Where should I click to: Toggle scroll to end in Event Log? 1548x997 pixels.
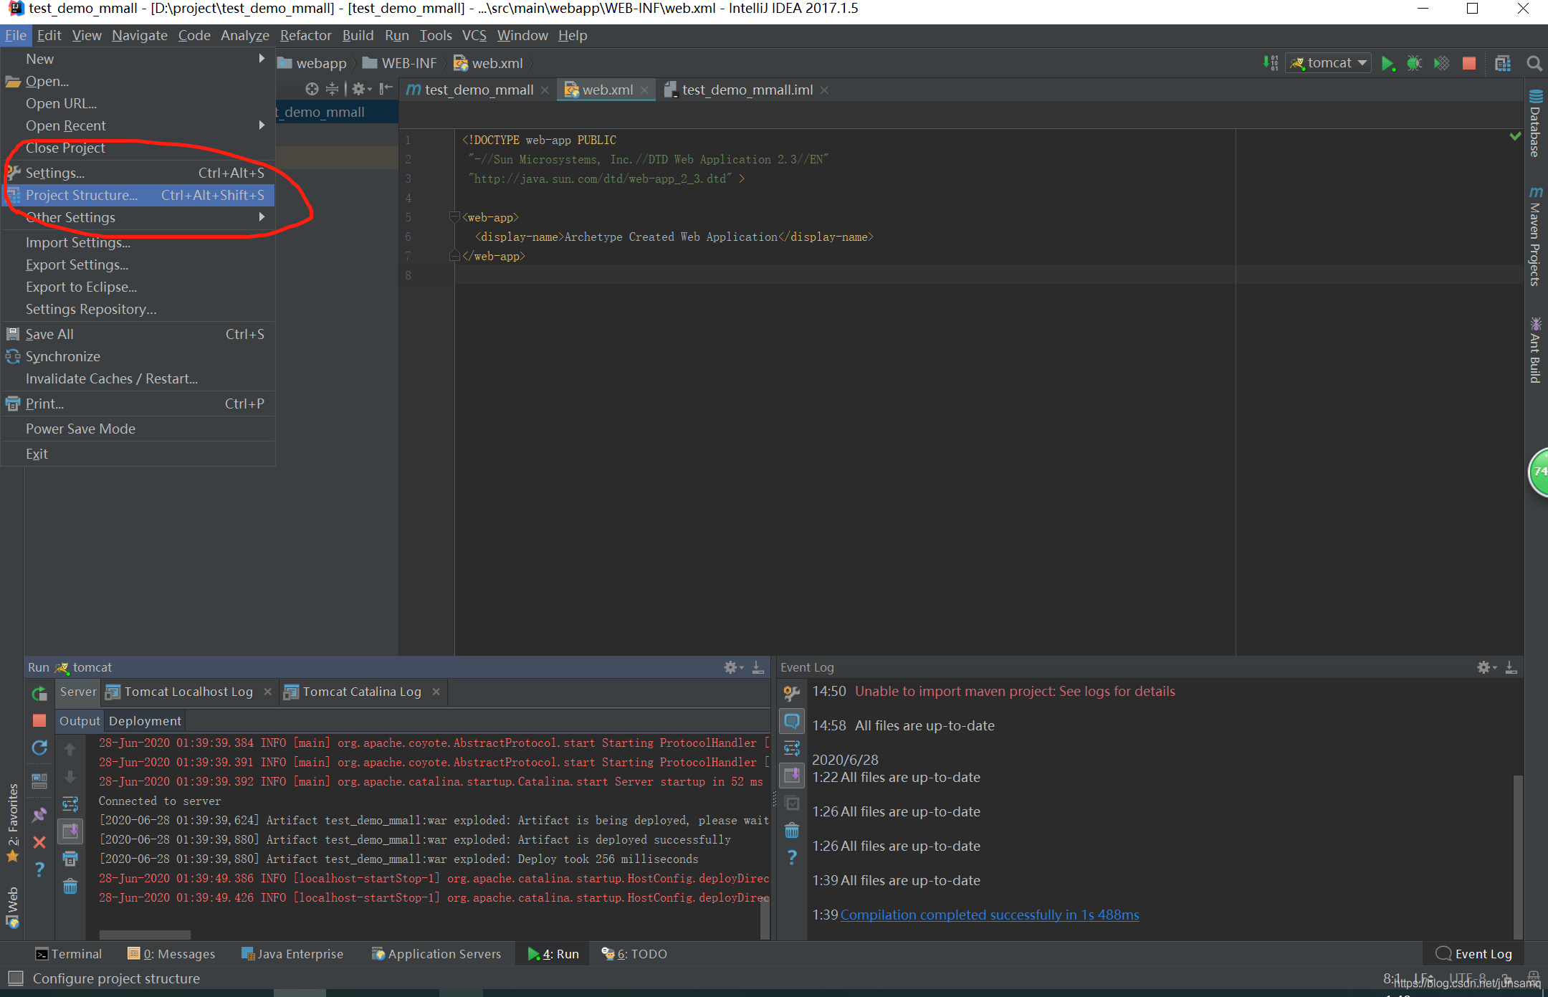click(x=792, y=776)
